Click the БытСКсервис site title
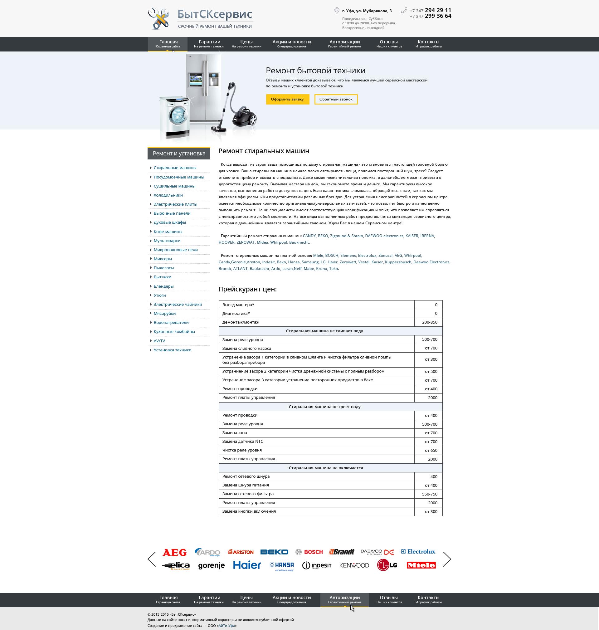This screenshot has height=630, width=599. [x=215, y=14]
